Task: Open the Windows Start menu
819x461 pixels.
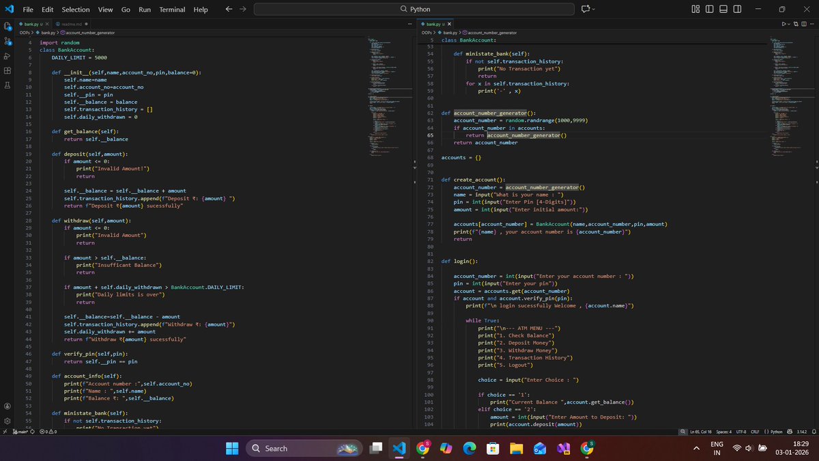Action: (x=233, y=449)
